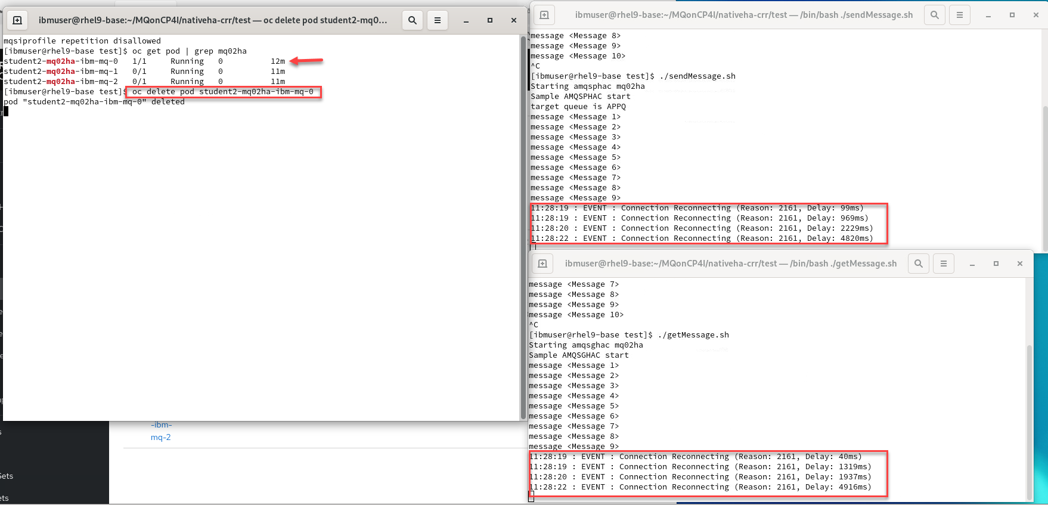Create a new tab in the getMessage.sh terminal
The height and width of the screenshot is (505, 1048).
pos(542,264)
